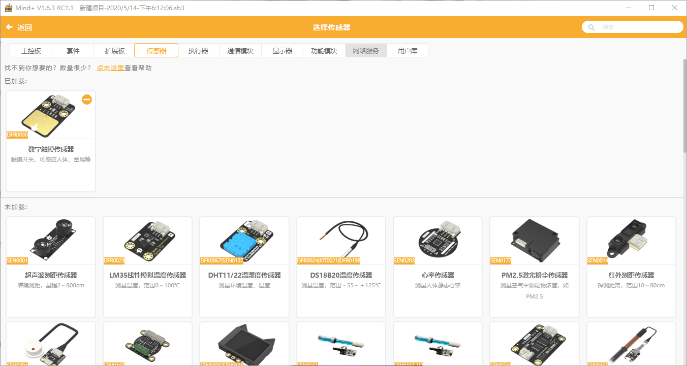
Task: Maximize the Mind+ window
Action: coord(651,8)
